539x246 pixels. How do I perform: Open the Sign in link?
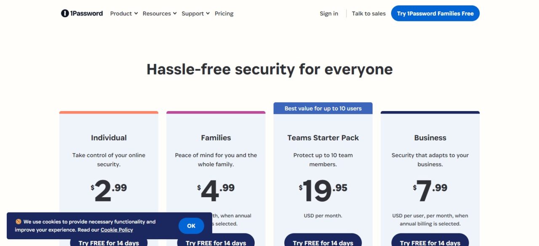click(329, 13)
